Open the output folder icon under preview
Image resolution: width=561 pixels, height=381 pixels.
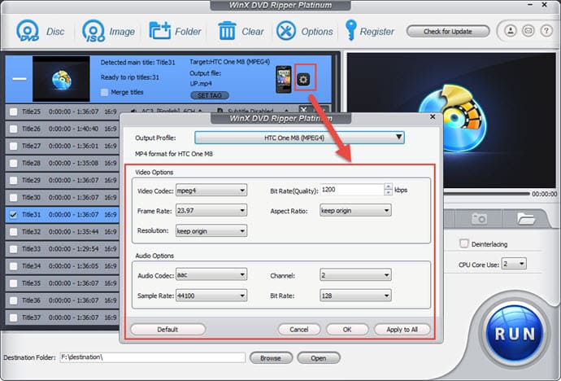(525, 218)
